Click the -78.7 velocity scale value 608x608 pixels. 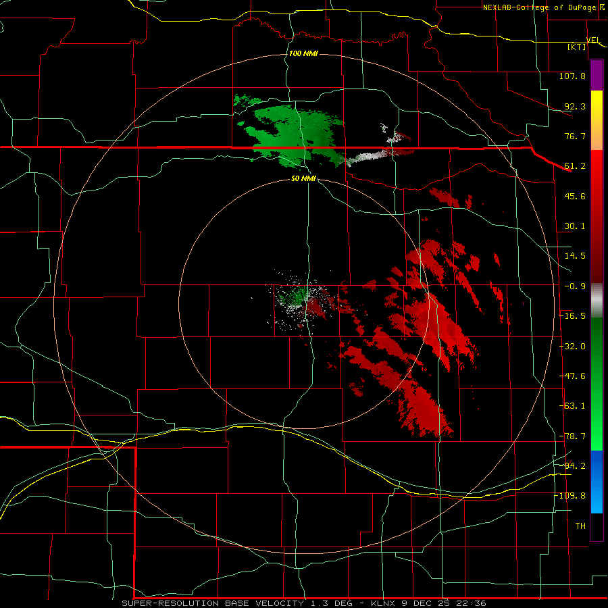[572, 436]
